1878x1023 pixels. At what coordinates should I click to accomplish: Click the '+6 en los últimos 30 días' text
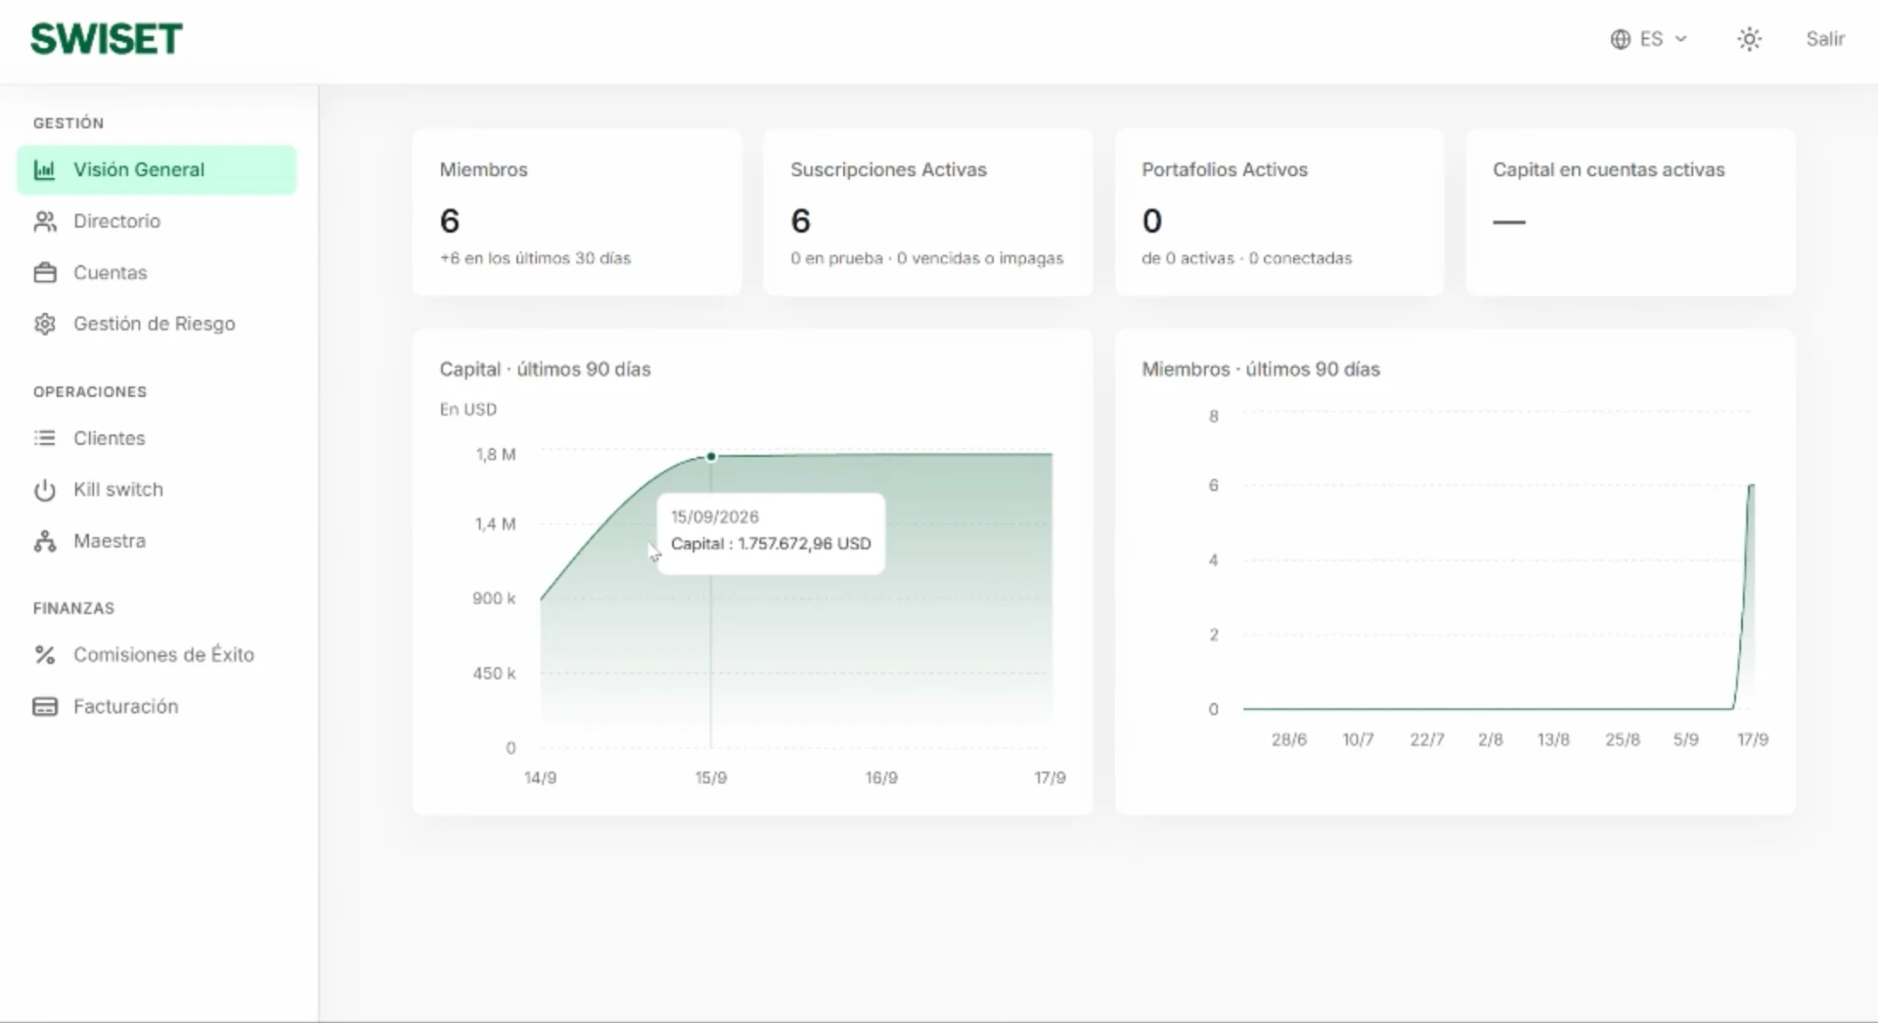535,258
